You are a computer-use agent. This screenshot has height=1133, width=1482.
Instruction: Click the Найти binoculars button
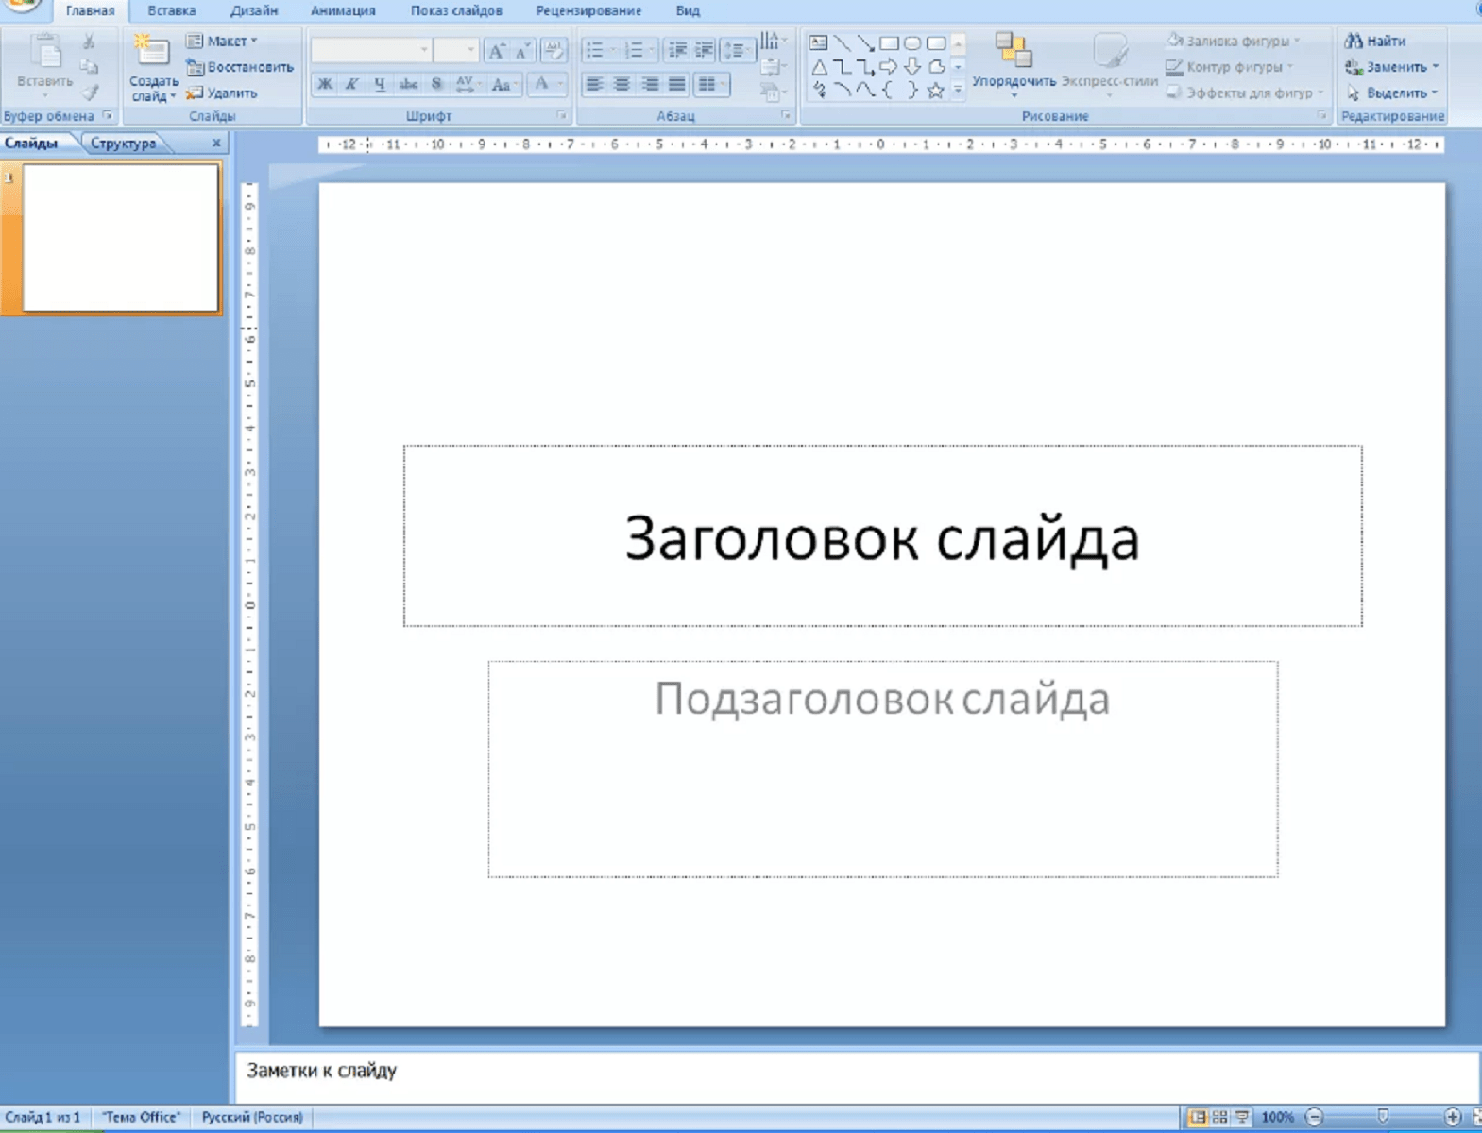(x=1375, y=41)
